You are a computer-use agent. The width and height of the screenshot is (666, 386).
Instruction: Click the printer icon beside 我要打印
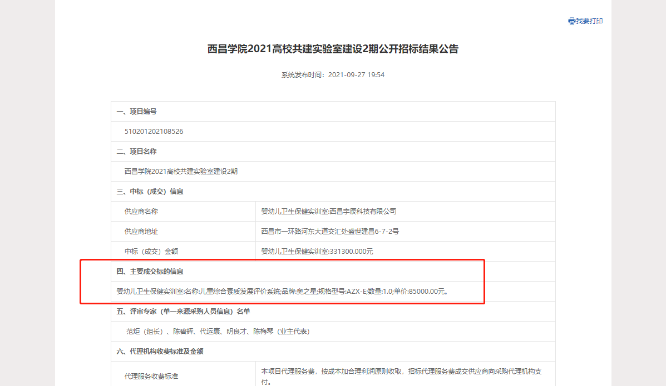[571, 21]
